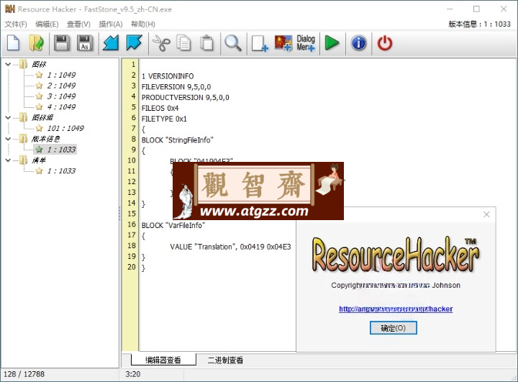Screen dimensions: 518x382
Task: Click the 图标 folder icon in tree
Action: 24,64
